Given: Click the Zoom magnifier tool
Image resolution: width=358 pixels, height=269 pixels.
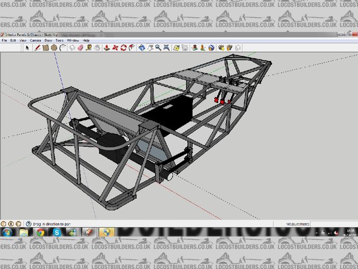Looking at the screenshot, I should point(158,48).
